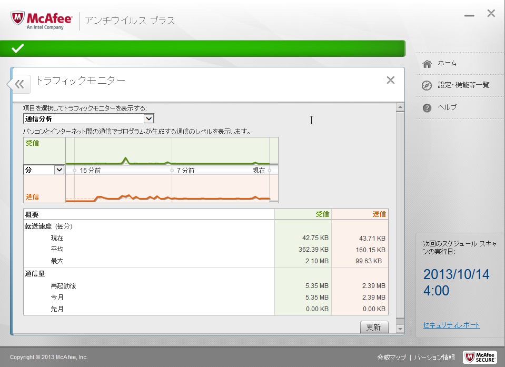Select the 受信 column header

coord(303,214)
